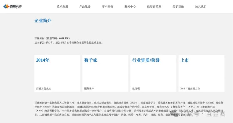This screenshot has width=233, height=123.
Task: Click 数百项 caption in third card
Action: [x=136, y=88]
